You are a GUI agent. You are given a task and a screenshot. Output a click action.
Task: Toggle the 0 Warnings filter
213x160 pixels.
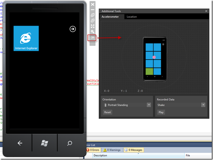point(112,150)
